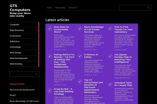Click pencil icon beside Basic Knowledge of Call Center
157x104 pixels.
click(80, 28)
